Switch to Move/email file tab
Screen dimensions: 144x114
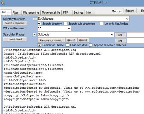[x=51, y=12]
